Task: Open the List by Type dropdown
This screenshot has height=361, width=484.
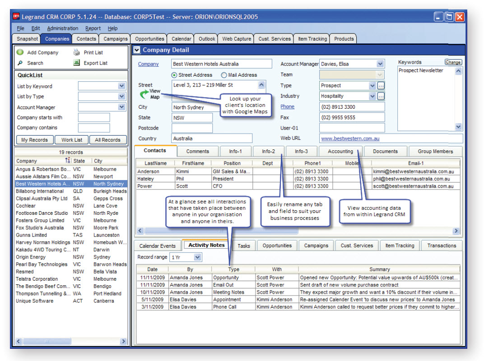Action: coord(121,96)
